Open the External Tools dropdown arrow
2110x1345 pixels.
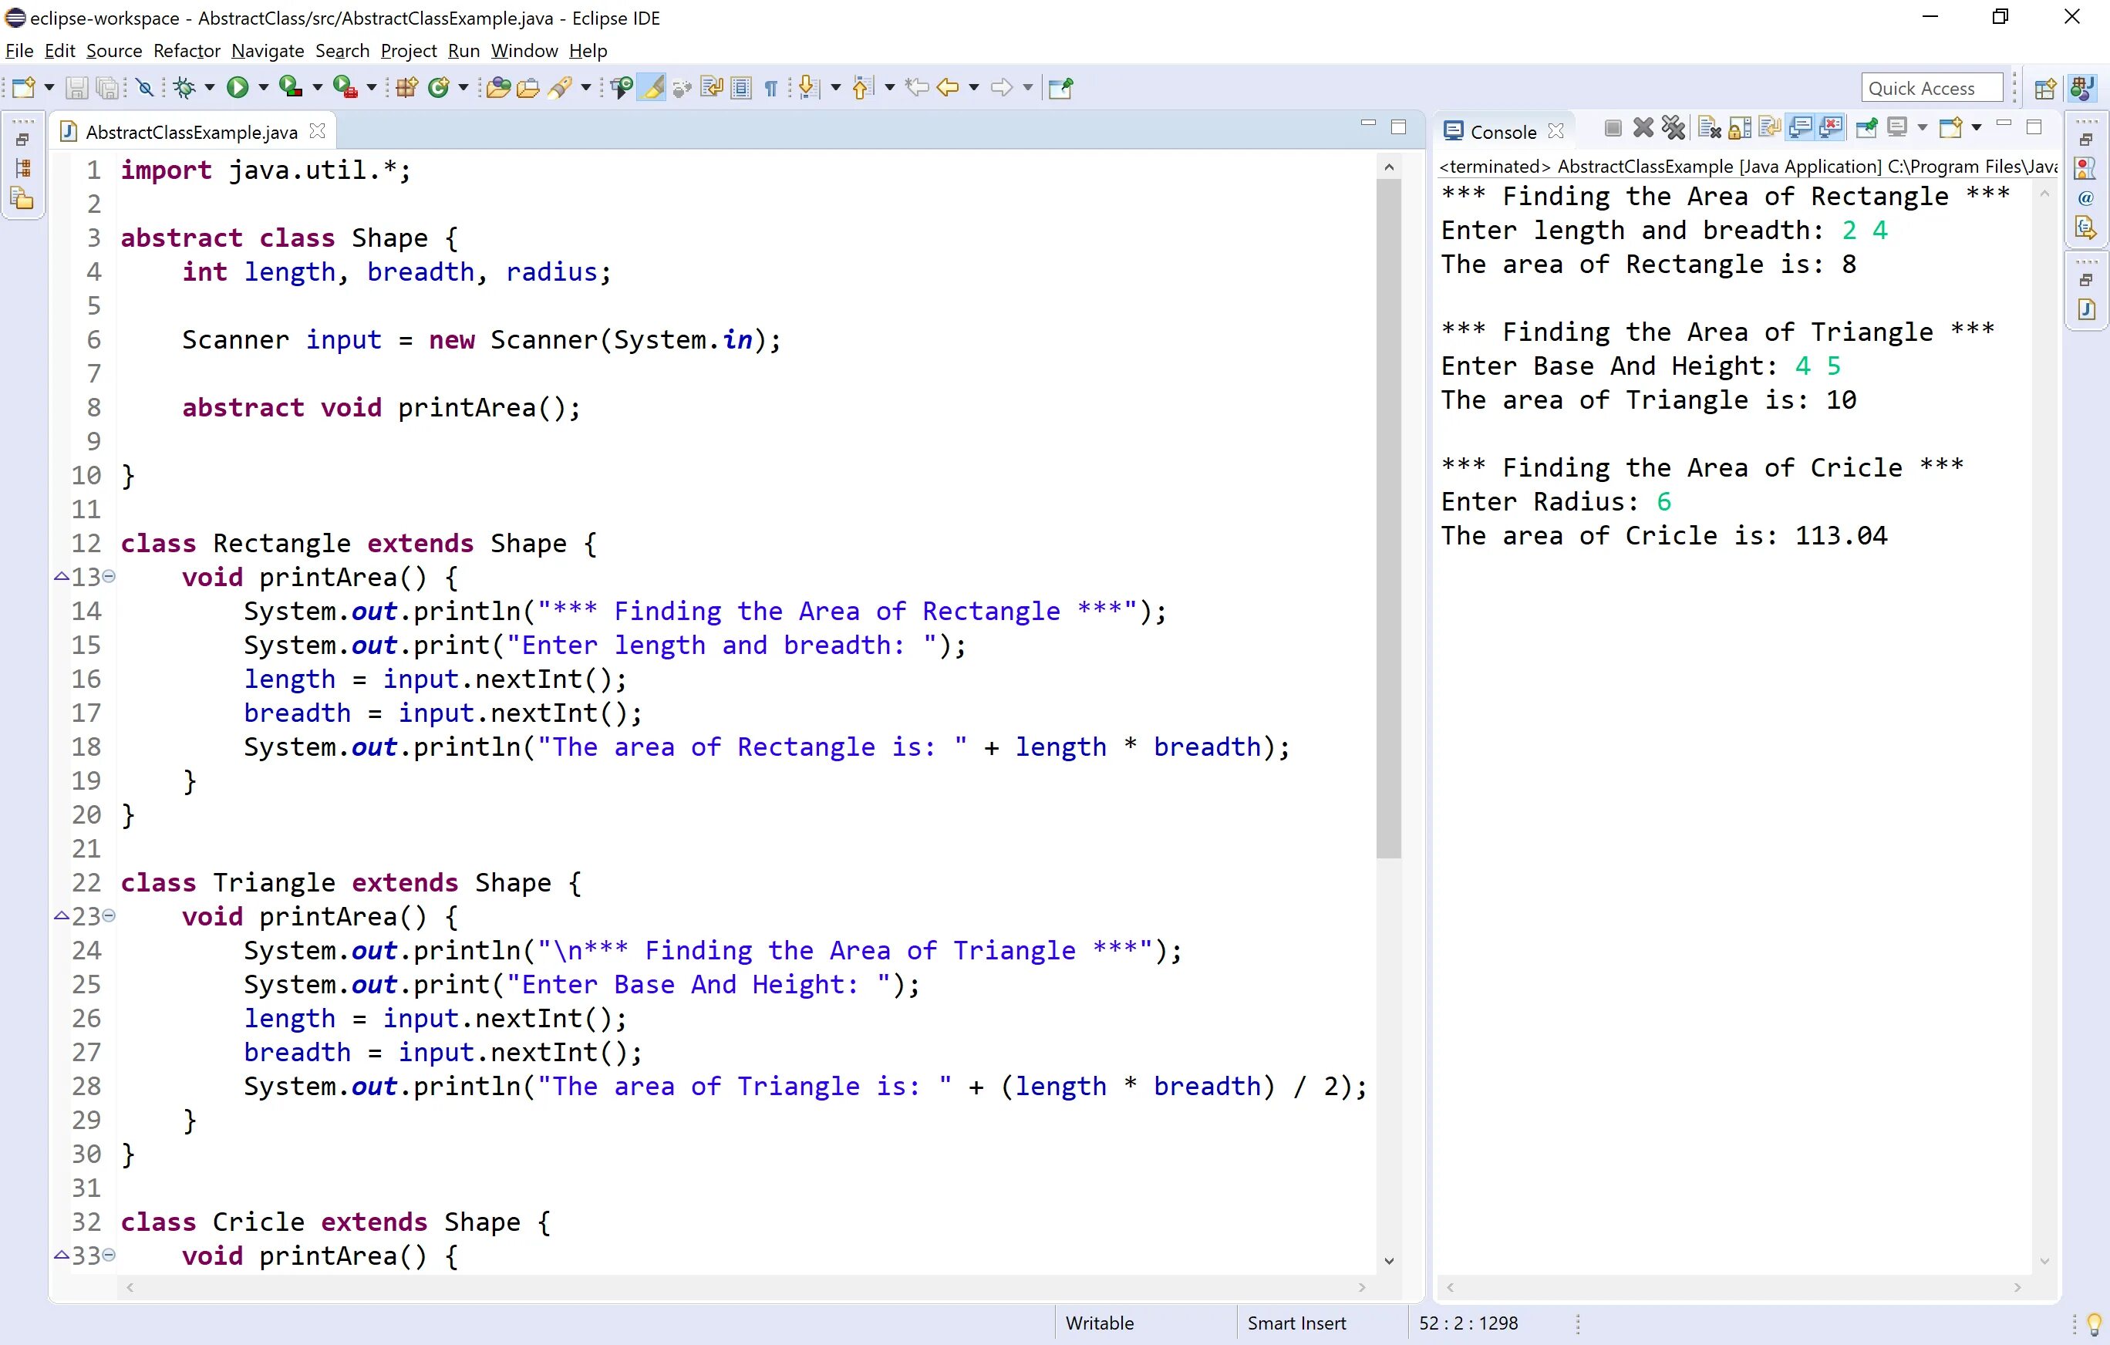(x=371, y=88)
